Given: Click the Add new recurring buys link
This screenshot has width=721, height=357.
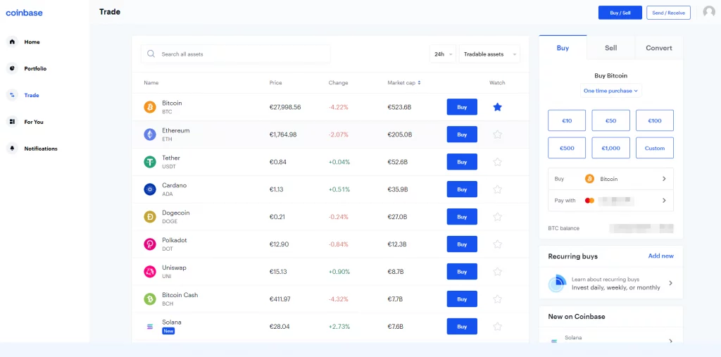Looking at the screenshot, I should 660,256.
